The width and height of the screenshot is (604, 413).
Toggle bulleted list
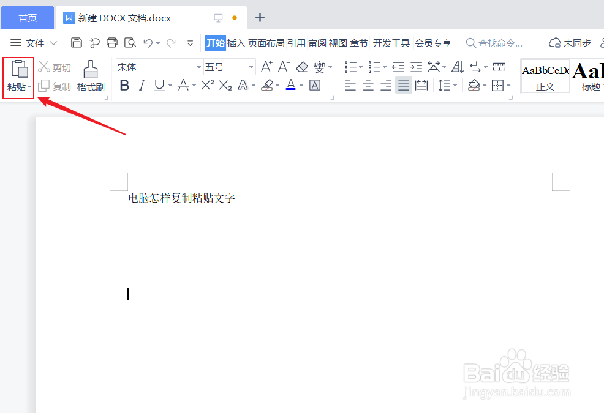coord(350,67)
